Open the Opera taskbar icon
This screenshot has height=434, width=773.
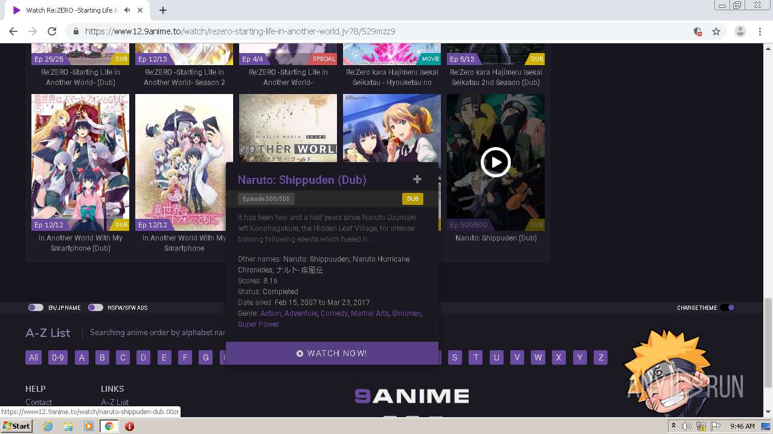tap(129, 426)
